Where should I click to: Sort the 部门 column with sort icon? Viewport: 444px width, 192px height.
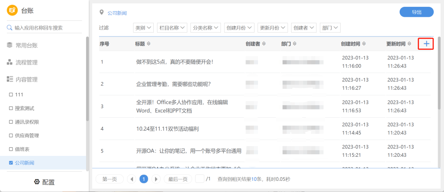(295, 44)
